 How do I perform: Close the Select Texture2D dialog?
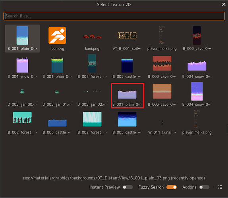pos(224,4)
